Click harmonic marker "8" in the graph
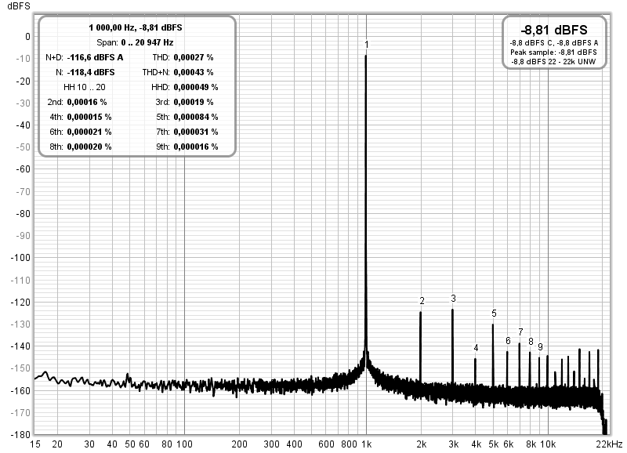Viewport: 627px width, 453px height. (531, 342)
